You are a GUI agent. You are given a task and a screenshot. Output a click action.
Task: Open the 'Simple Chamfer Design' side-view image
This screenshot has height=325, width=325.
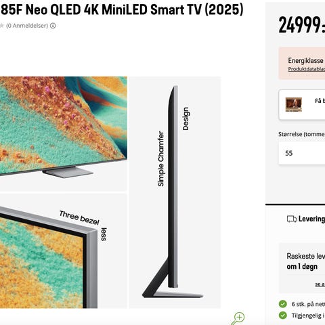pyautogui.click(x=175, y=192)
